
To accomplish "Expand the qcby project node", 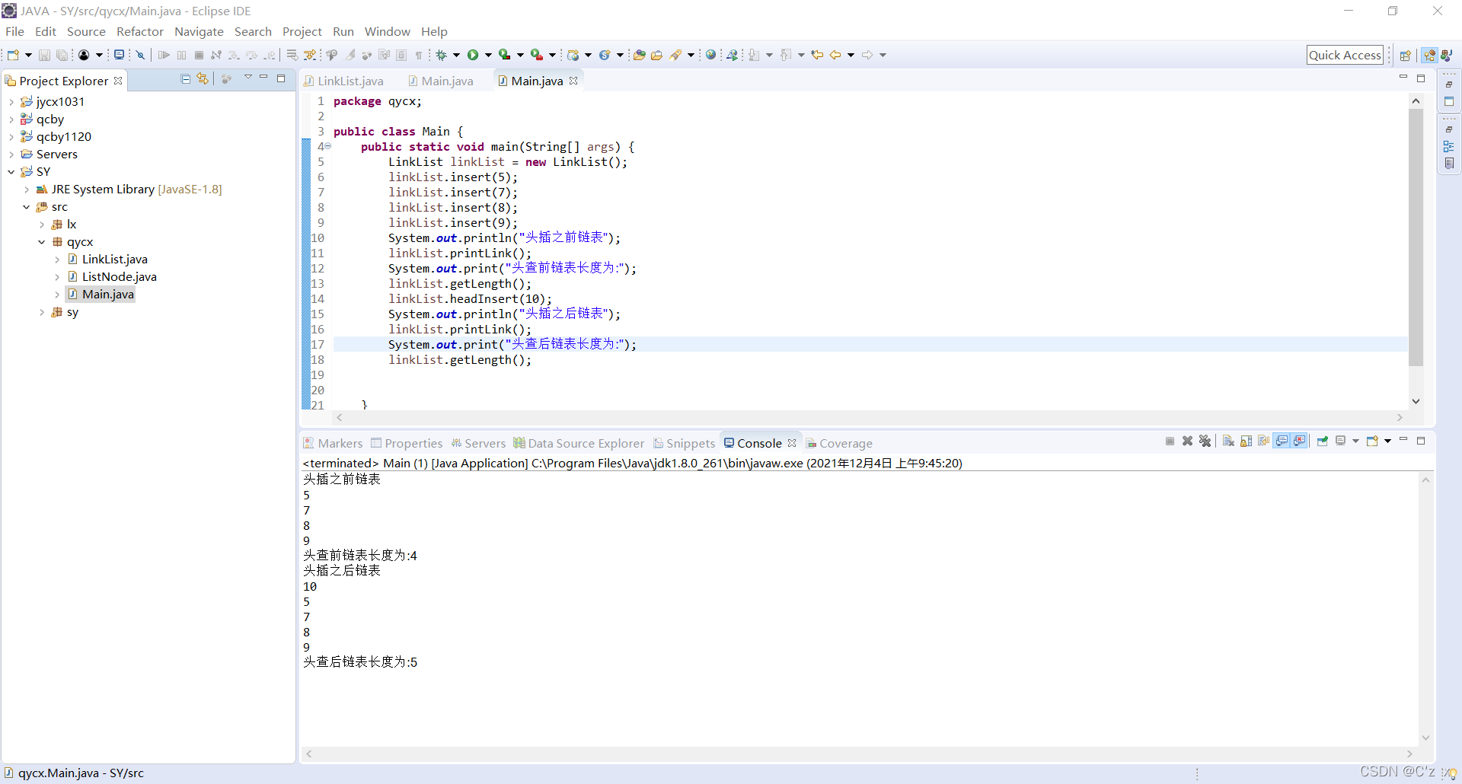I will 11,120.
